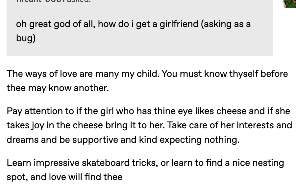Click the words "nice nesting" in last paragraph
The image size is (296, 188).
[258, 163]
